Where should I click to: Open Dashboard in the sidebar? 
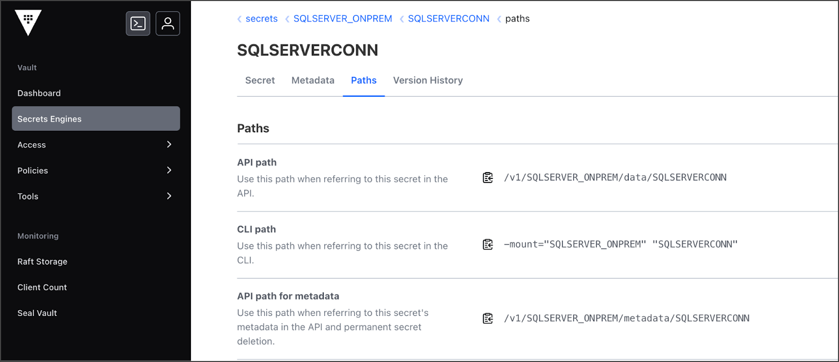pyautogui.click(x=39, y=93)
